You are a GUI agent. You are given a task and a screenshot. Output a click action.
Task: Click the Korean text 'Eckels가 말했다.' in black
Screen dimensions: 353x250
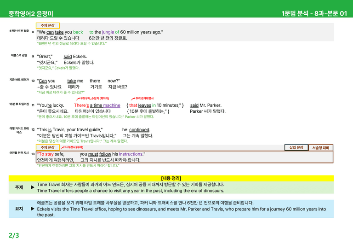point(79,63)
